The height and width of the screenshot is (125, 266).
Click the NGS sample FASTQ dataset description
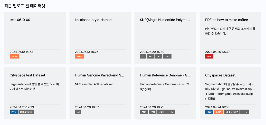pyautogui.click(x=94, y=84)
